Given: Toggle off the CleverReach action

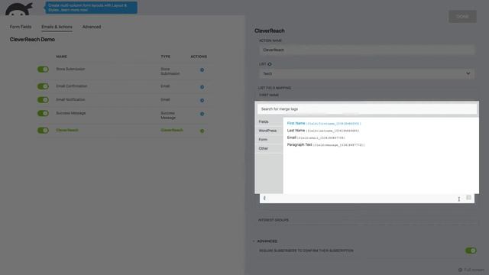Looking at the screenshot, I should [x=43, y=131].
